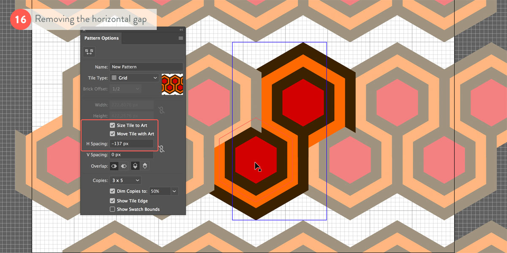Open the Pattern Options panel menu
Screen dimensions: 507x253
(181, 38)
